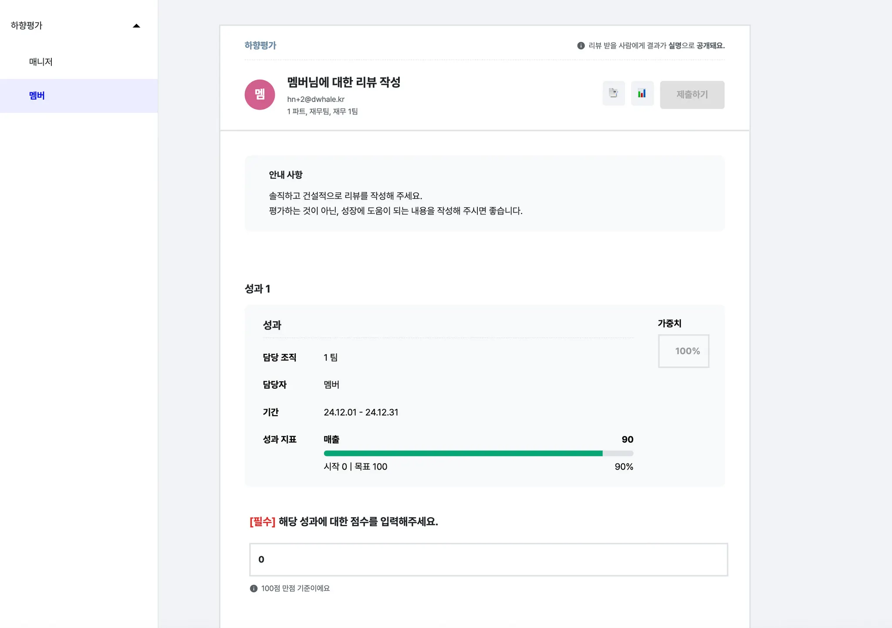Select 멤버 in the sidebar
892x628 pixels.
point(37,96)
